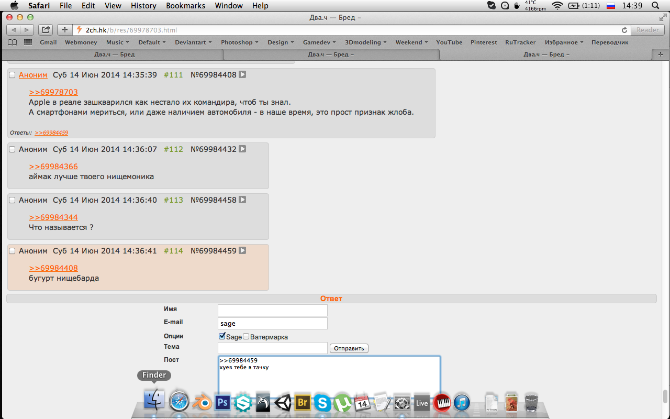The height and width of the screenshot is (419, 670).
Task: Focus the Имя name field
Action: coord(273,310)
